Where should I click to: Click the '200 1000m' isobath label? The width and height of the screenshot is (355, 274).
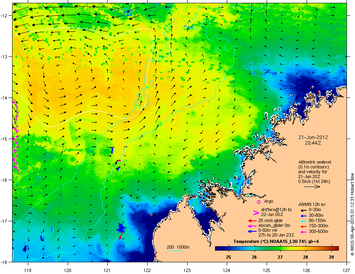coord(178,247)
